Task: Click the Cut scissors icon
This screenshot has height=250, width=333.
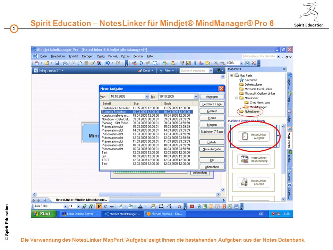Action: (74, 63)
